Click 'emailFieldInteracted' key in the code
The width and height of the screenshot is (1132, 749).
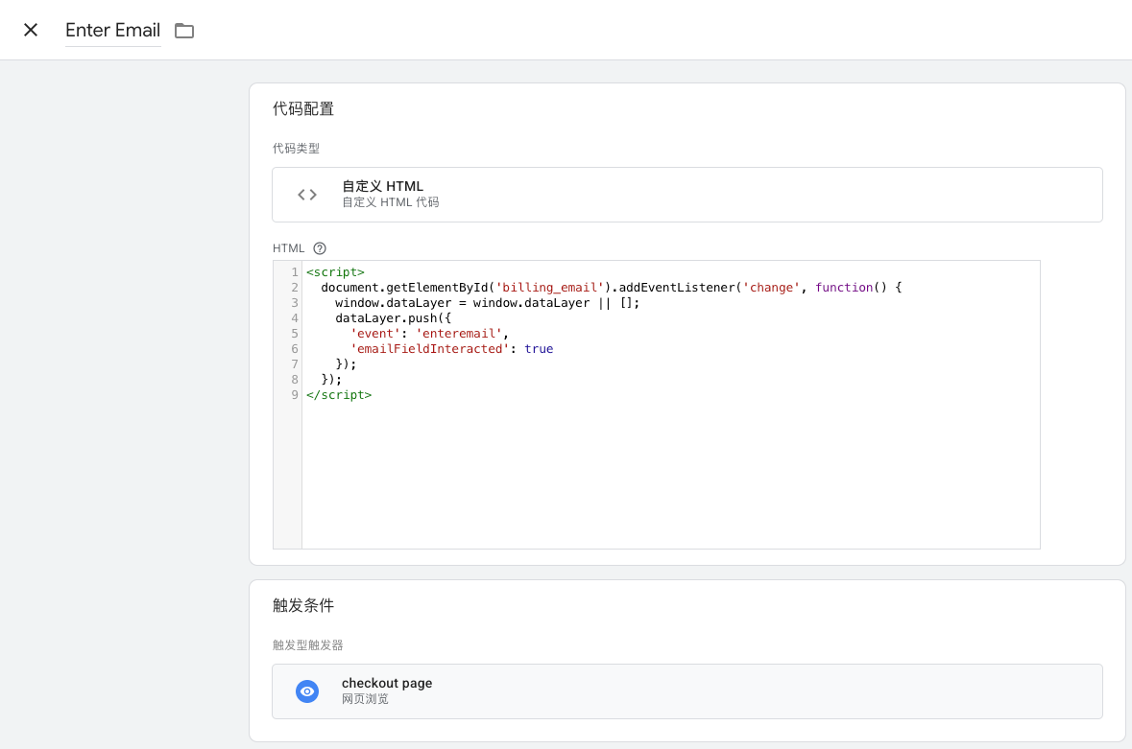(429, 349)
